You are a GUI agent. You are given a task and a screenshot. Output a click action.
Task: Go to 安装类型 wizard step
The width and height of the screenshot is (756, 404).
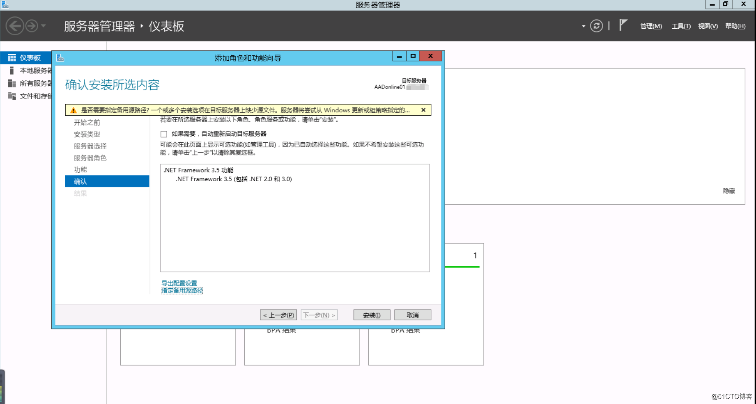(87, 134)
